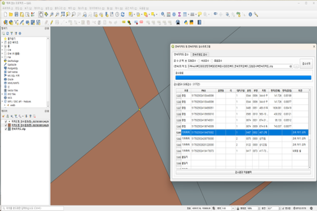The image size is (317, 211).
Task: Open the scale dropdown in status bar
Action: [x=233, y=208]
